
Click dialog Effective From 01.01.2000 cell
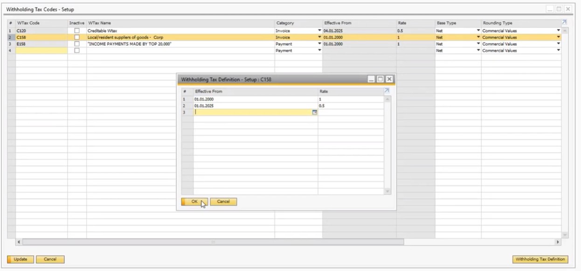[x=256, y=99]
